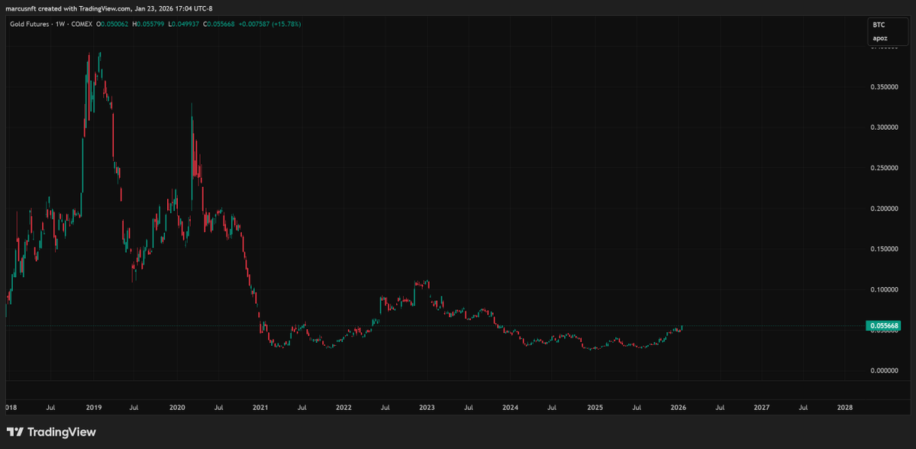Image resolution: width=916 pixels, height=449 pixels.
Task: Click the 0.350000 price axis label
Action: [x=884, y=87]
